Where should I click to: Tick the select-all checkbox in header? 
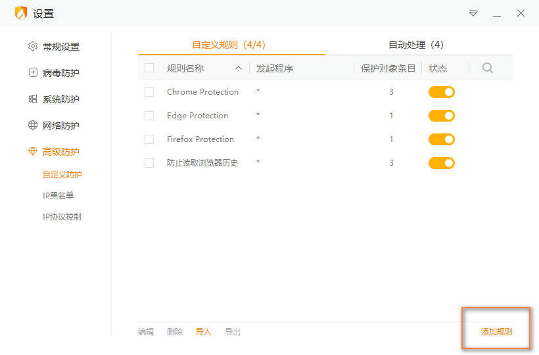[x=149, y=68]
